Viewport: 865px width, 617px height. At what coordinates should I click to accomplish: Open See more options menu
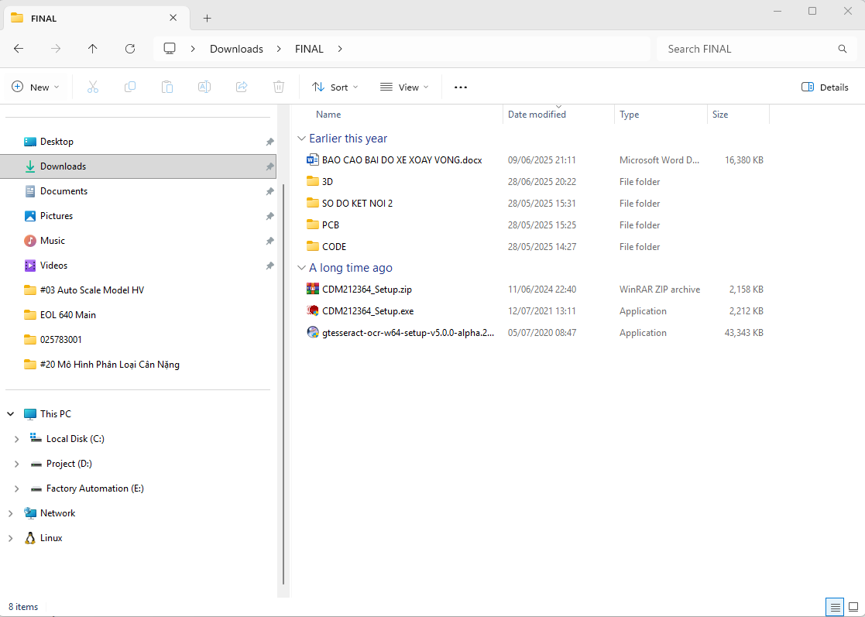(461, 87)
